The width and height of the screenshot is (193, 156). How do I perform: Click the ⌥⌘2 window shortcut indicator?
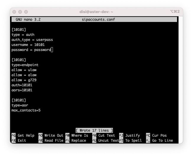point(175,12)
